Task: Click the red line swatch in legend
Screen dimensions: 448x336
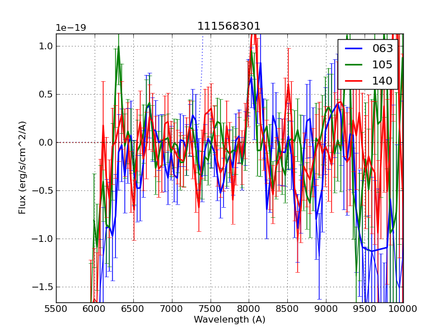Action: point(354,81)
